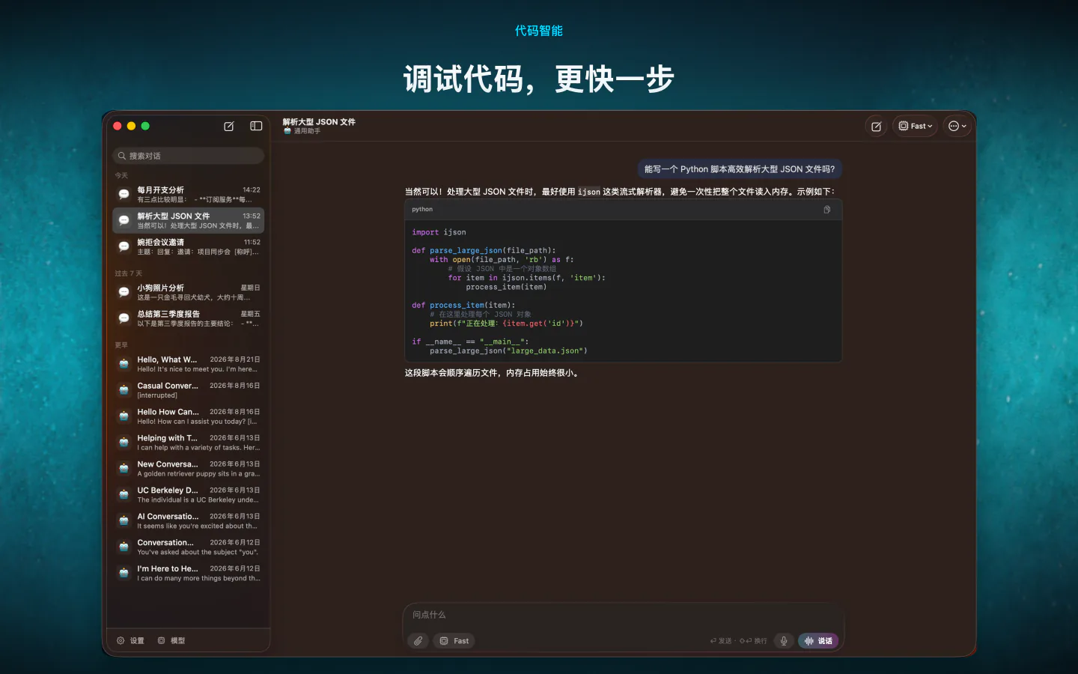Image resolution: width=1078 pixels, height=674 pixels.
Task: Click the magnifier icon in search field
Action: [x=122, y=156]
